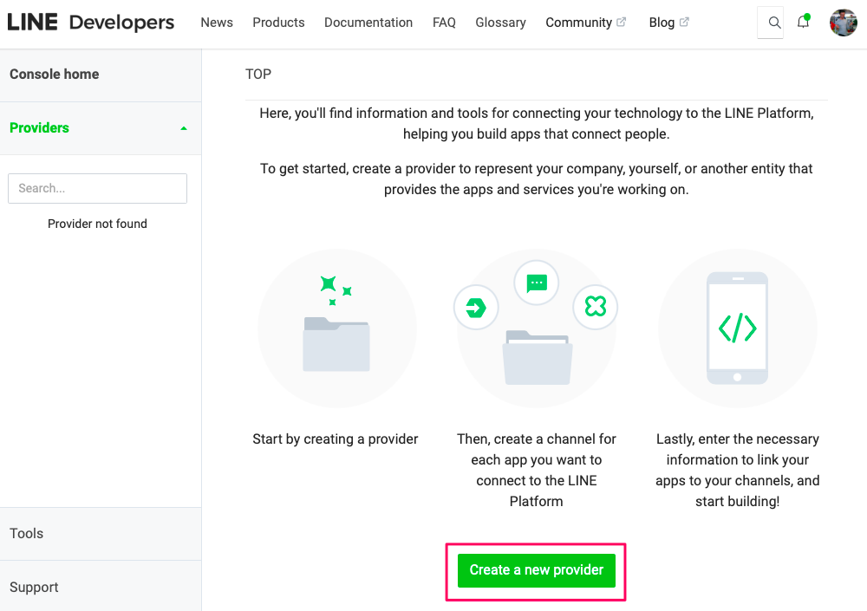This screenshot has height=611, width=867.
Task: Visit the Community external link
Action: [x=585, y=23]
